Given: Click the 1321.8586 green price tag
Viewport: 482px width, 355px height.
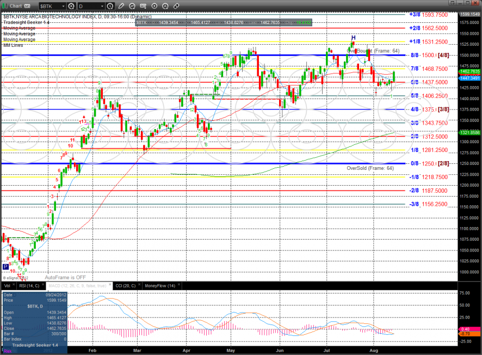Looking at the screenshot, I should point(469,133).
